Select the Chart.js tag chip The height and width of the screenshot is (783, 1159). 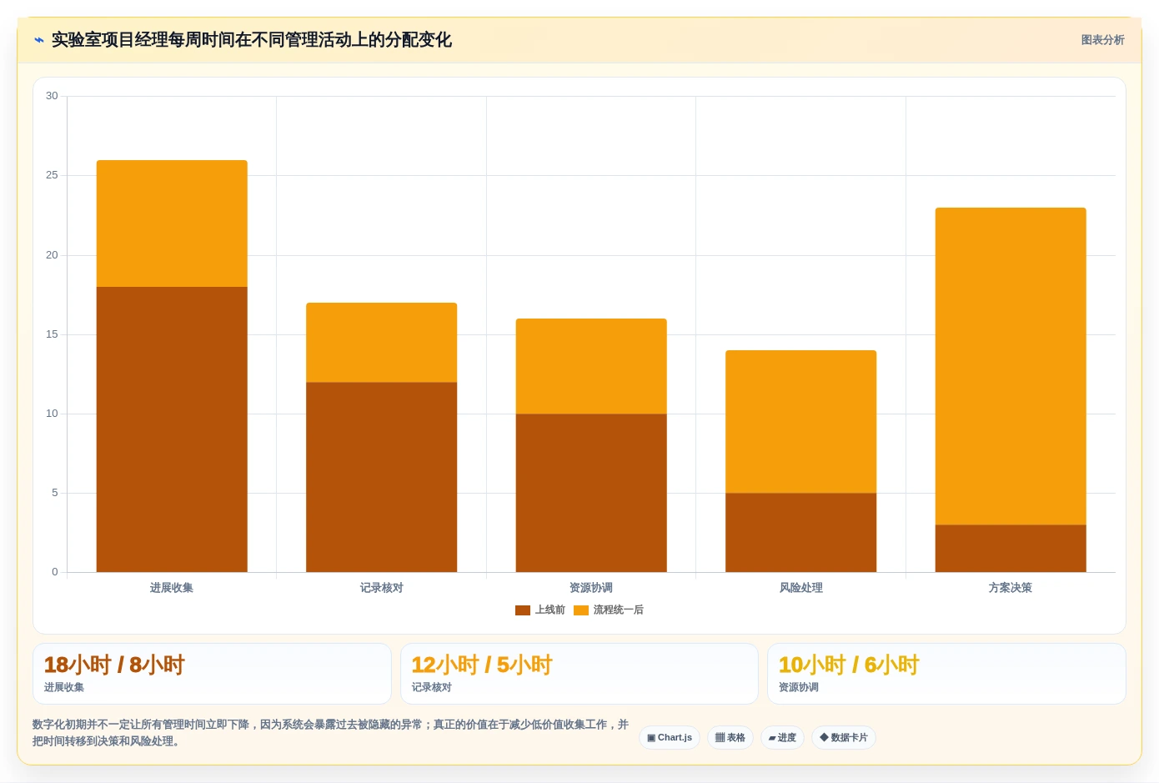[x=670, y=738]
